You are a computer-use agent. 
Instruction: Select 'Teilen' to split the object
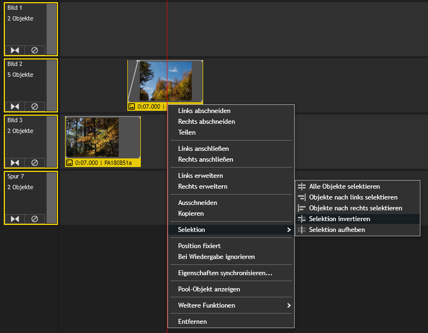tap(187, 132)
